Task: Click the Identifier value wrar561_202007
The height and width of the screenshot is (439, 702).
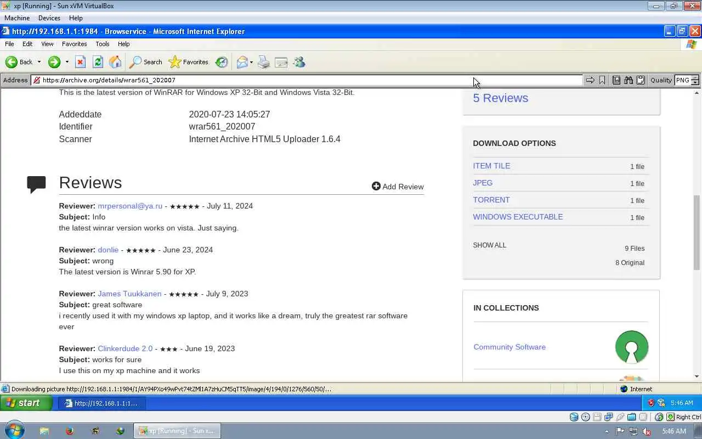Action: [222, 126]
